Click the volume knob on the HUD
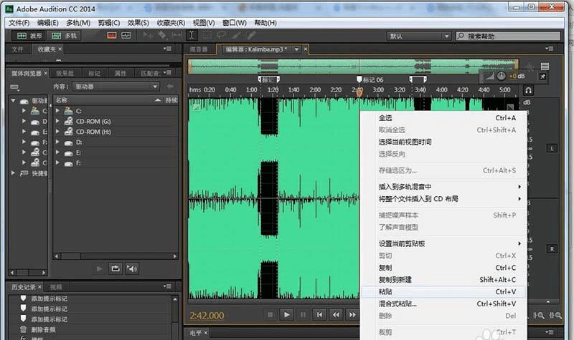Image resolution: width=574 pixels, height=340 pixels. click(500, 76)
